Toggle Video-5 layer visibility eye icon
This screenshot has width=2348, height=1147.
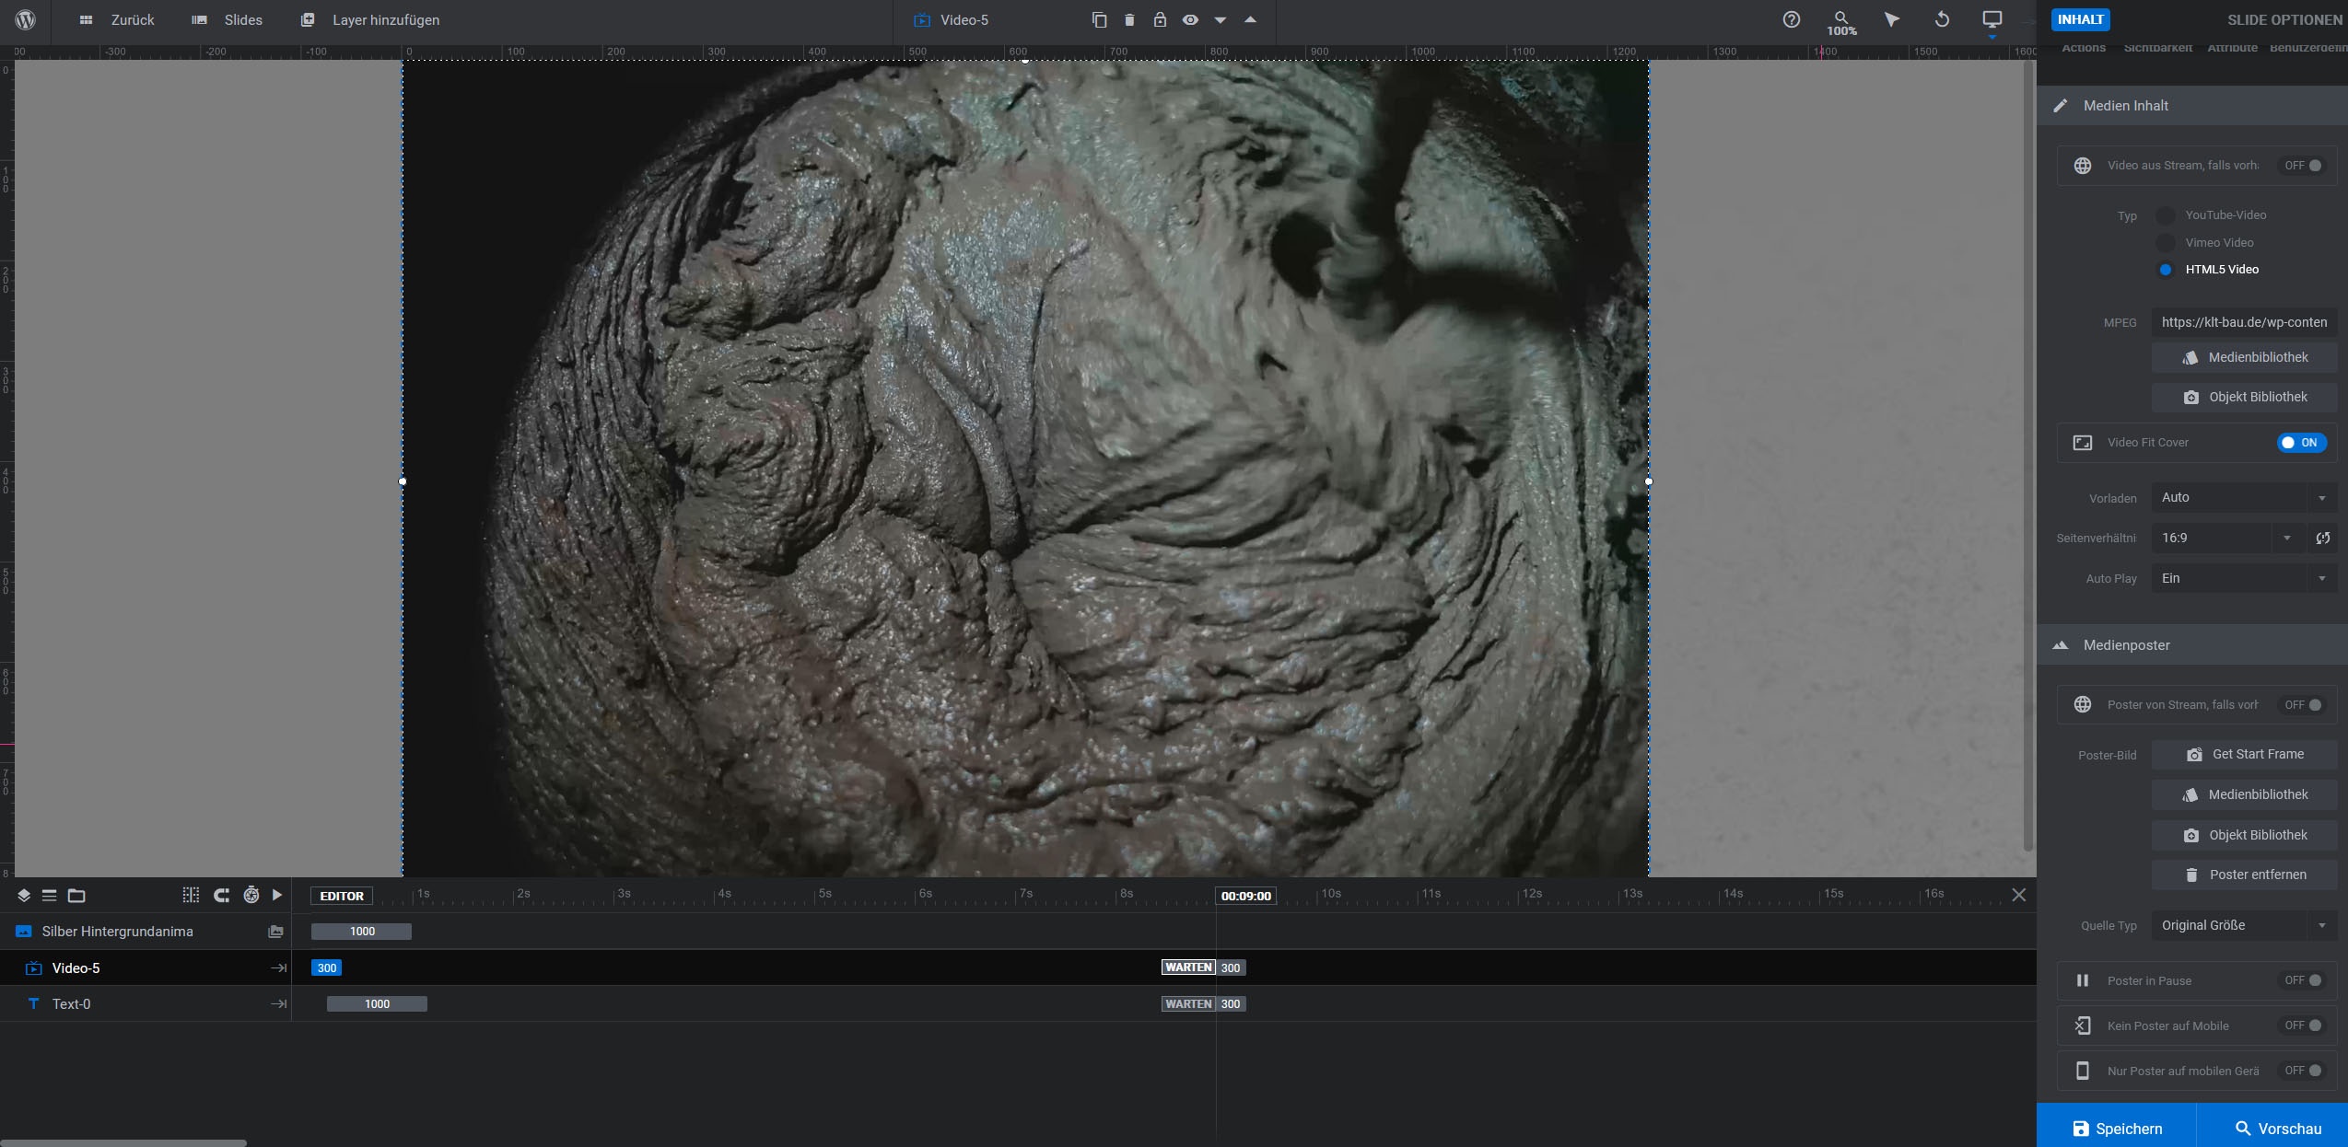tap(1190, 19)
